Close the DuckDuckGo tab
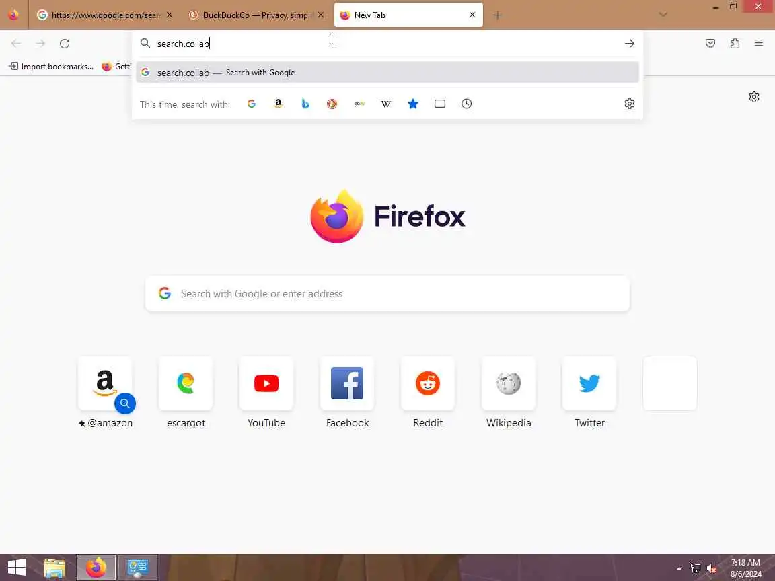Screen dimensions: 775x581 click(x=321, y=15)
